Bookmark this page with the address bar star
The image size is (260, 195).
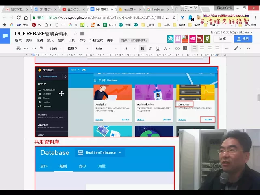point(174,17)
